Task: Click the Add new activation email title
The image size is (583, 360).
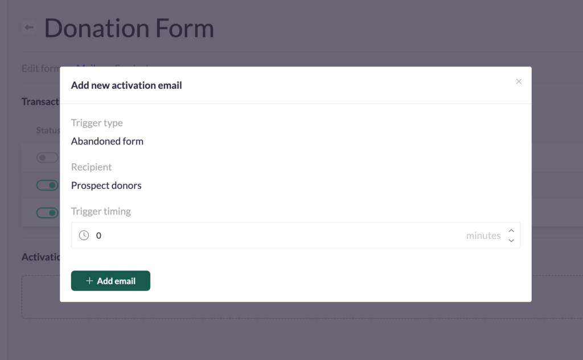Action: (x=126, y=86)
